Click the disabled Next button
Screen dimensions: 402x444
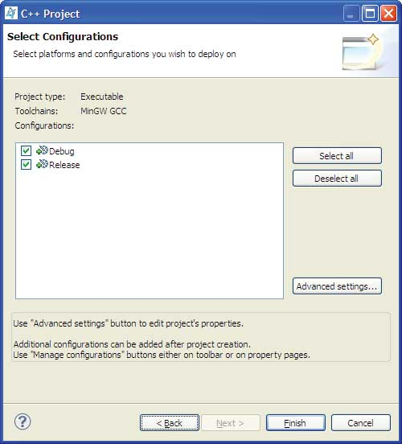[x=231, y=423]
